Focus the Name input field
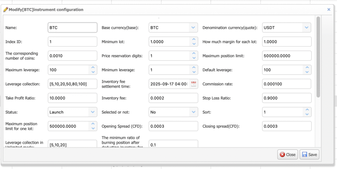 click(72, 28)
